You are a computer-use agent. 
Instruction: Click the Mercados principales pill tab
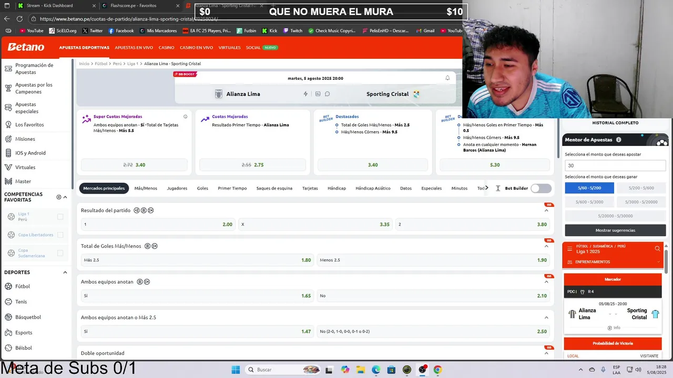pos(104,188)
